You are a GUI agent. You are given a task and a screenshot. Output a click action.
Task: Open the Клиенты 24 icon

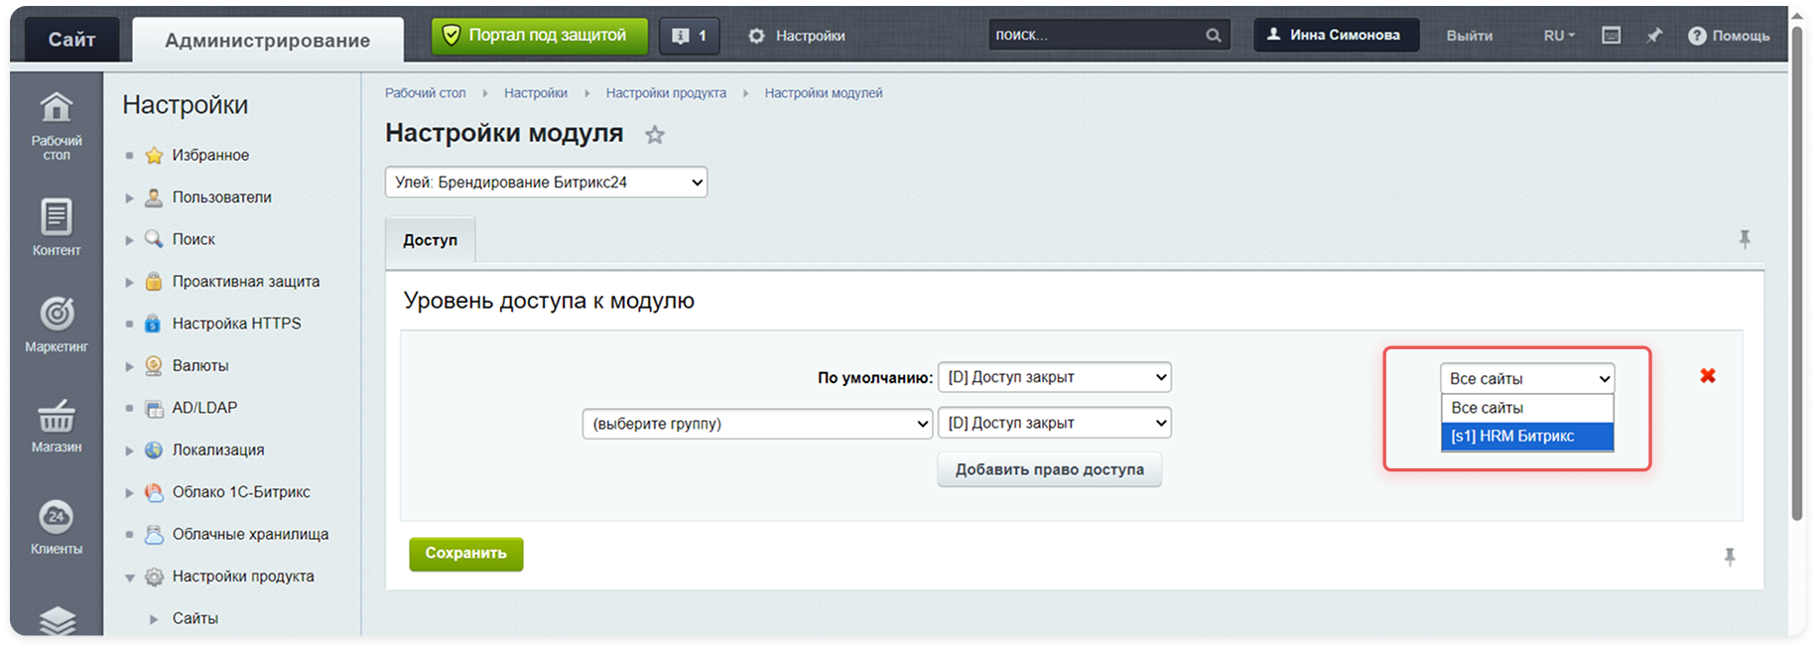(57, 517)
